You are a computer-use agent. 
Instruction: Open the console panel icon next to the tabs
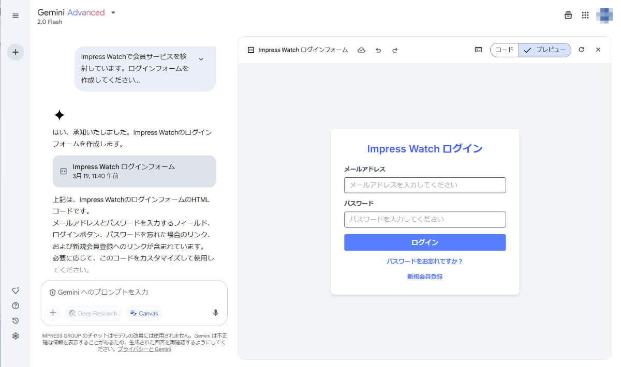click(x=478, y=50)
